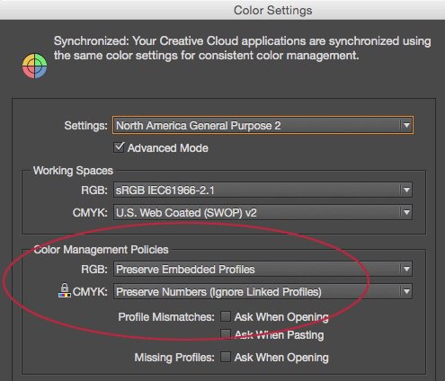Screen dimensions: 445x381
Task: Enable Ask When Pasting checkbox
Action: click(226, 334)
